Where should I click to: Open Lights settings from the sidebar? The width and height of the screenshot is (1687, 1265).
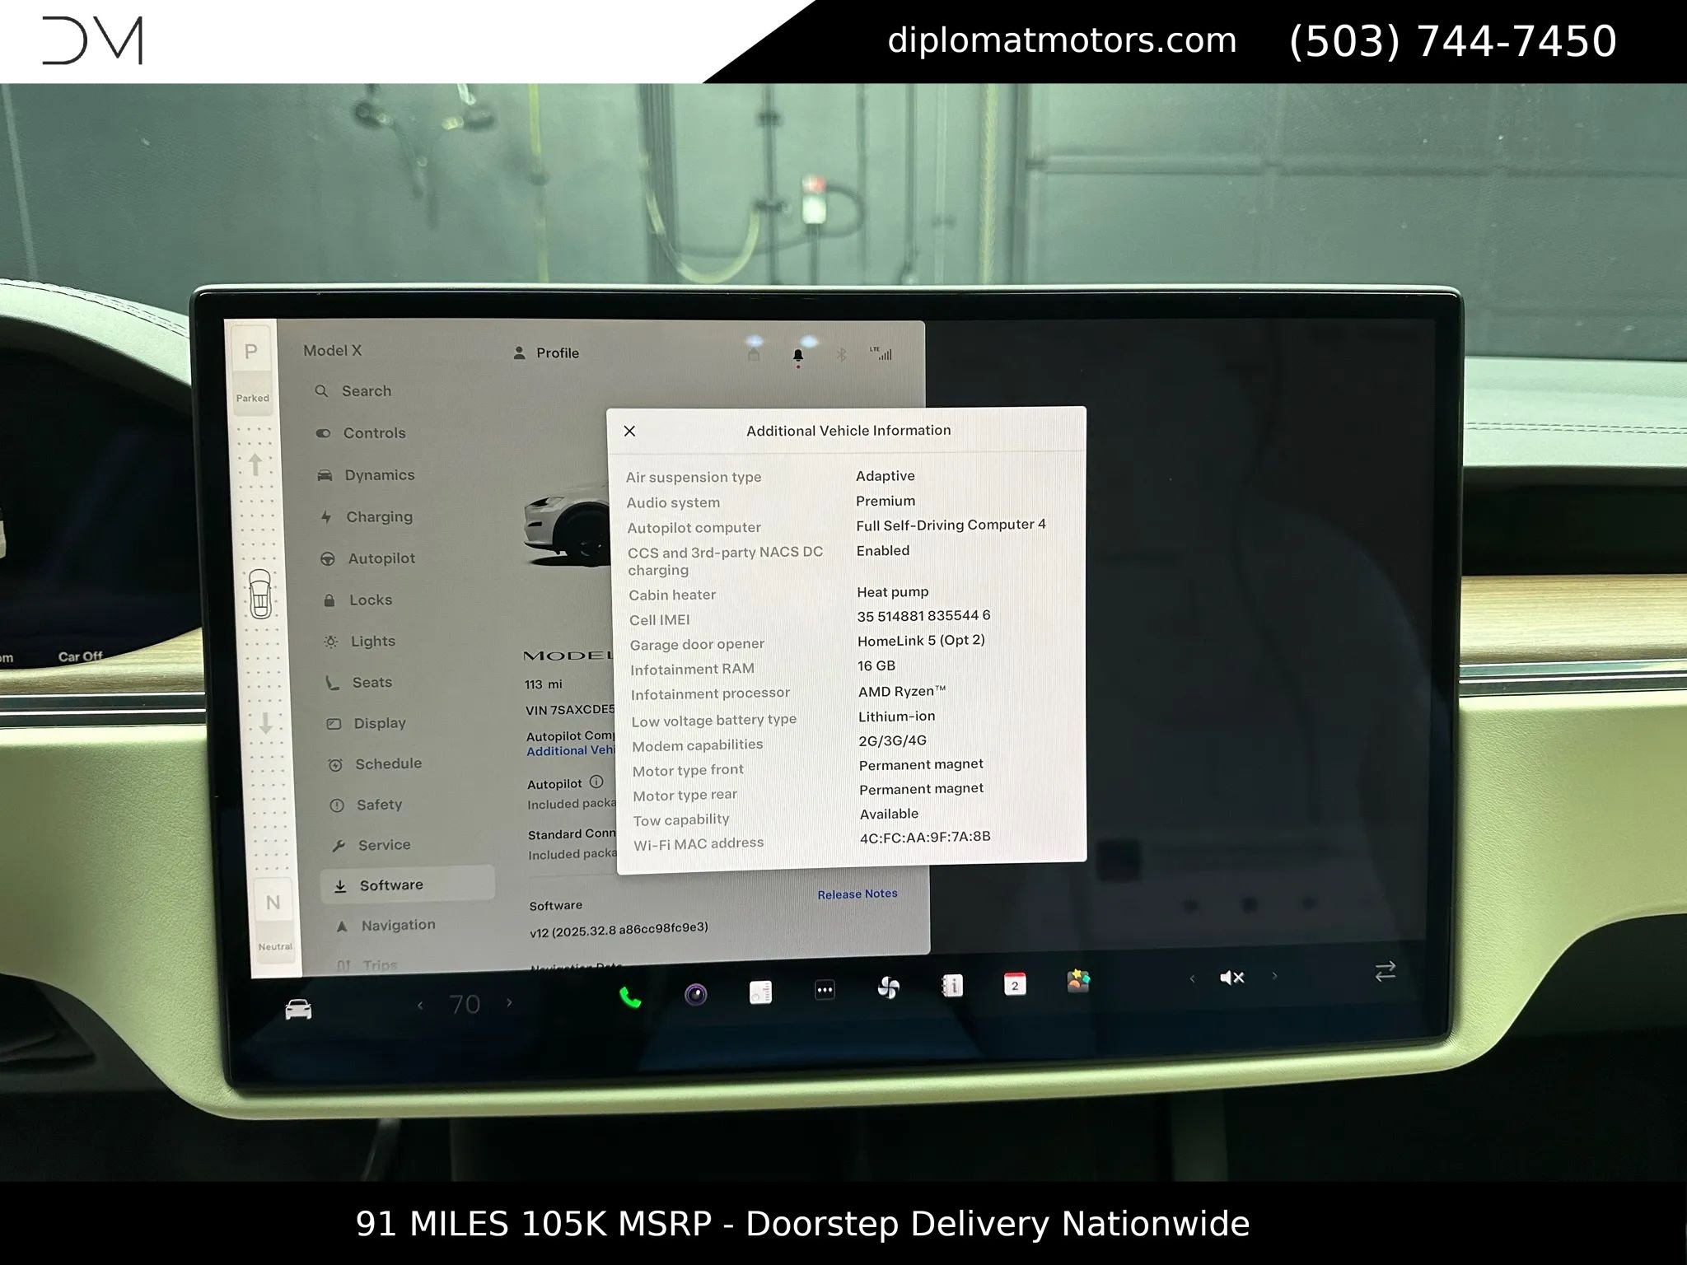[372, 641]
